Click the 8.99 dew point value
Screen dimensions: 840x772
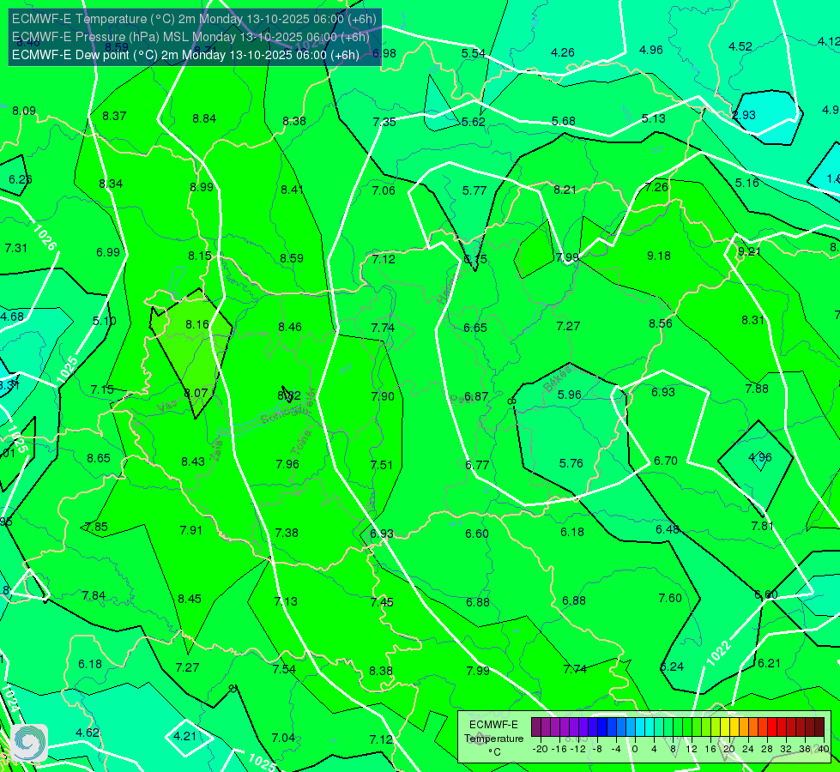(x=202, y=187)
